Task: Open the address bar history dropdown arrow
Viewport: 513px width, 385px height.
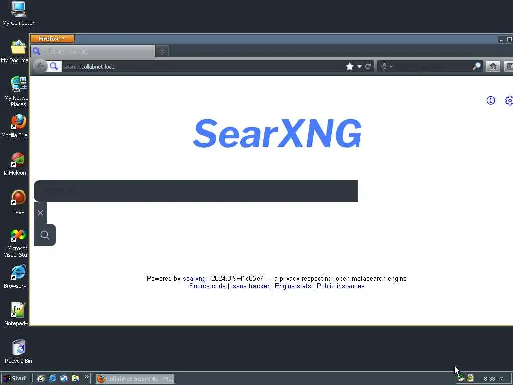Action: [x=359, y=67]
